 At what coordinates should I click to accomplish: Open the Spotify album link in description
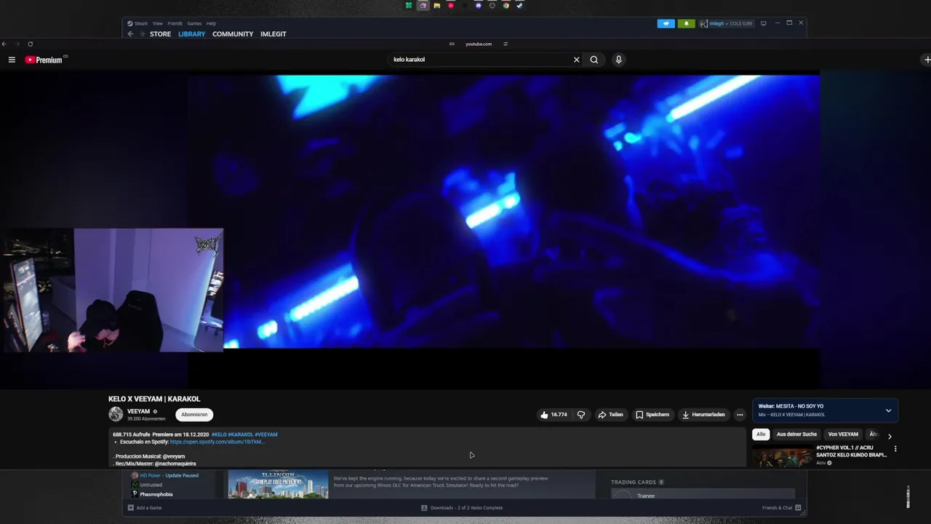point(217,442)
